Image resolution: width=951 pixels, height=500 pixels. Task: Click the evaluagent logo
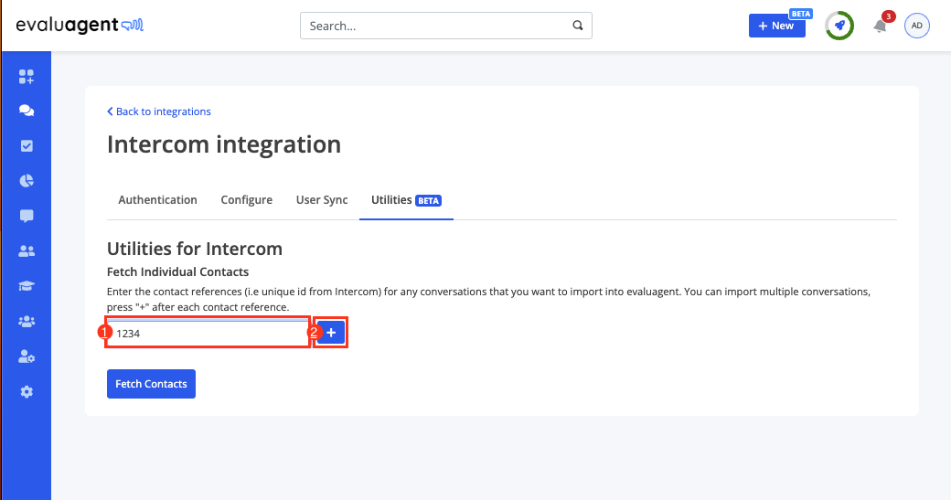pyautogui.click(x=80, y=25)
